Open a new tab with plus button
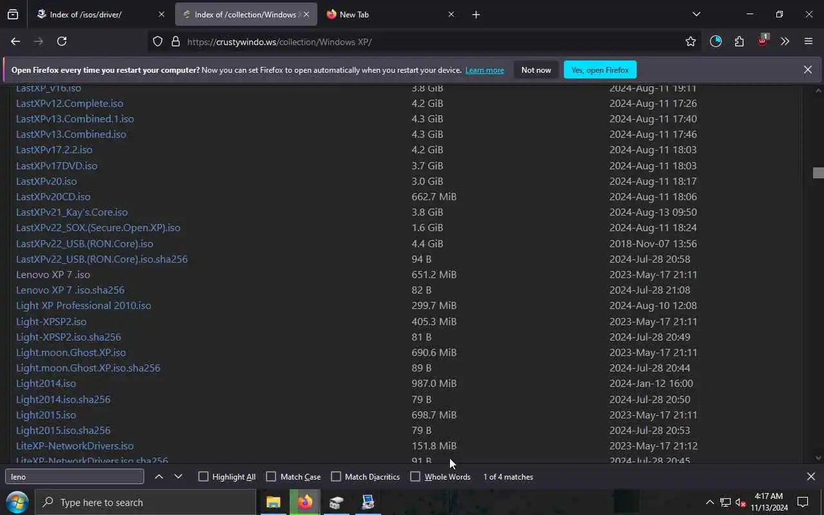 (x=476, y=14)
